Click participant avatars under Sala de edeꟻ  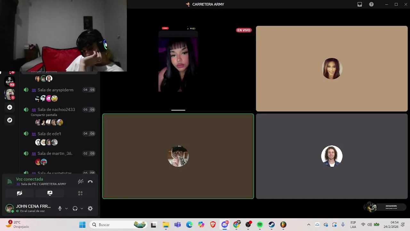pyautogui.click(x=46, y=142)
